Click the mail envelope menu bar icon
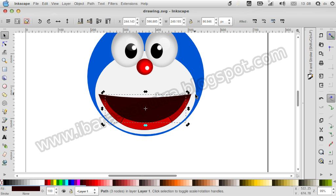The image size is (336, 196). tap(293, 4)
